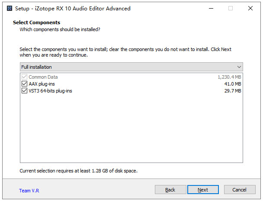Click the grayed-out maximize button
263x201 pixels.
click(231, 8)
